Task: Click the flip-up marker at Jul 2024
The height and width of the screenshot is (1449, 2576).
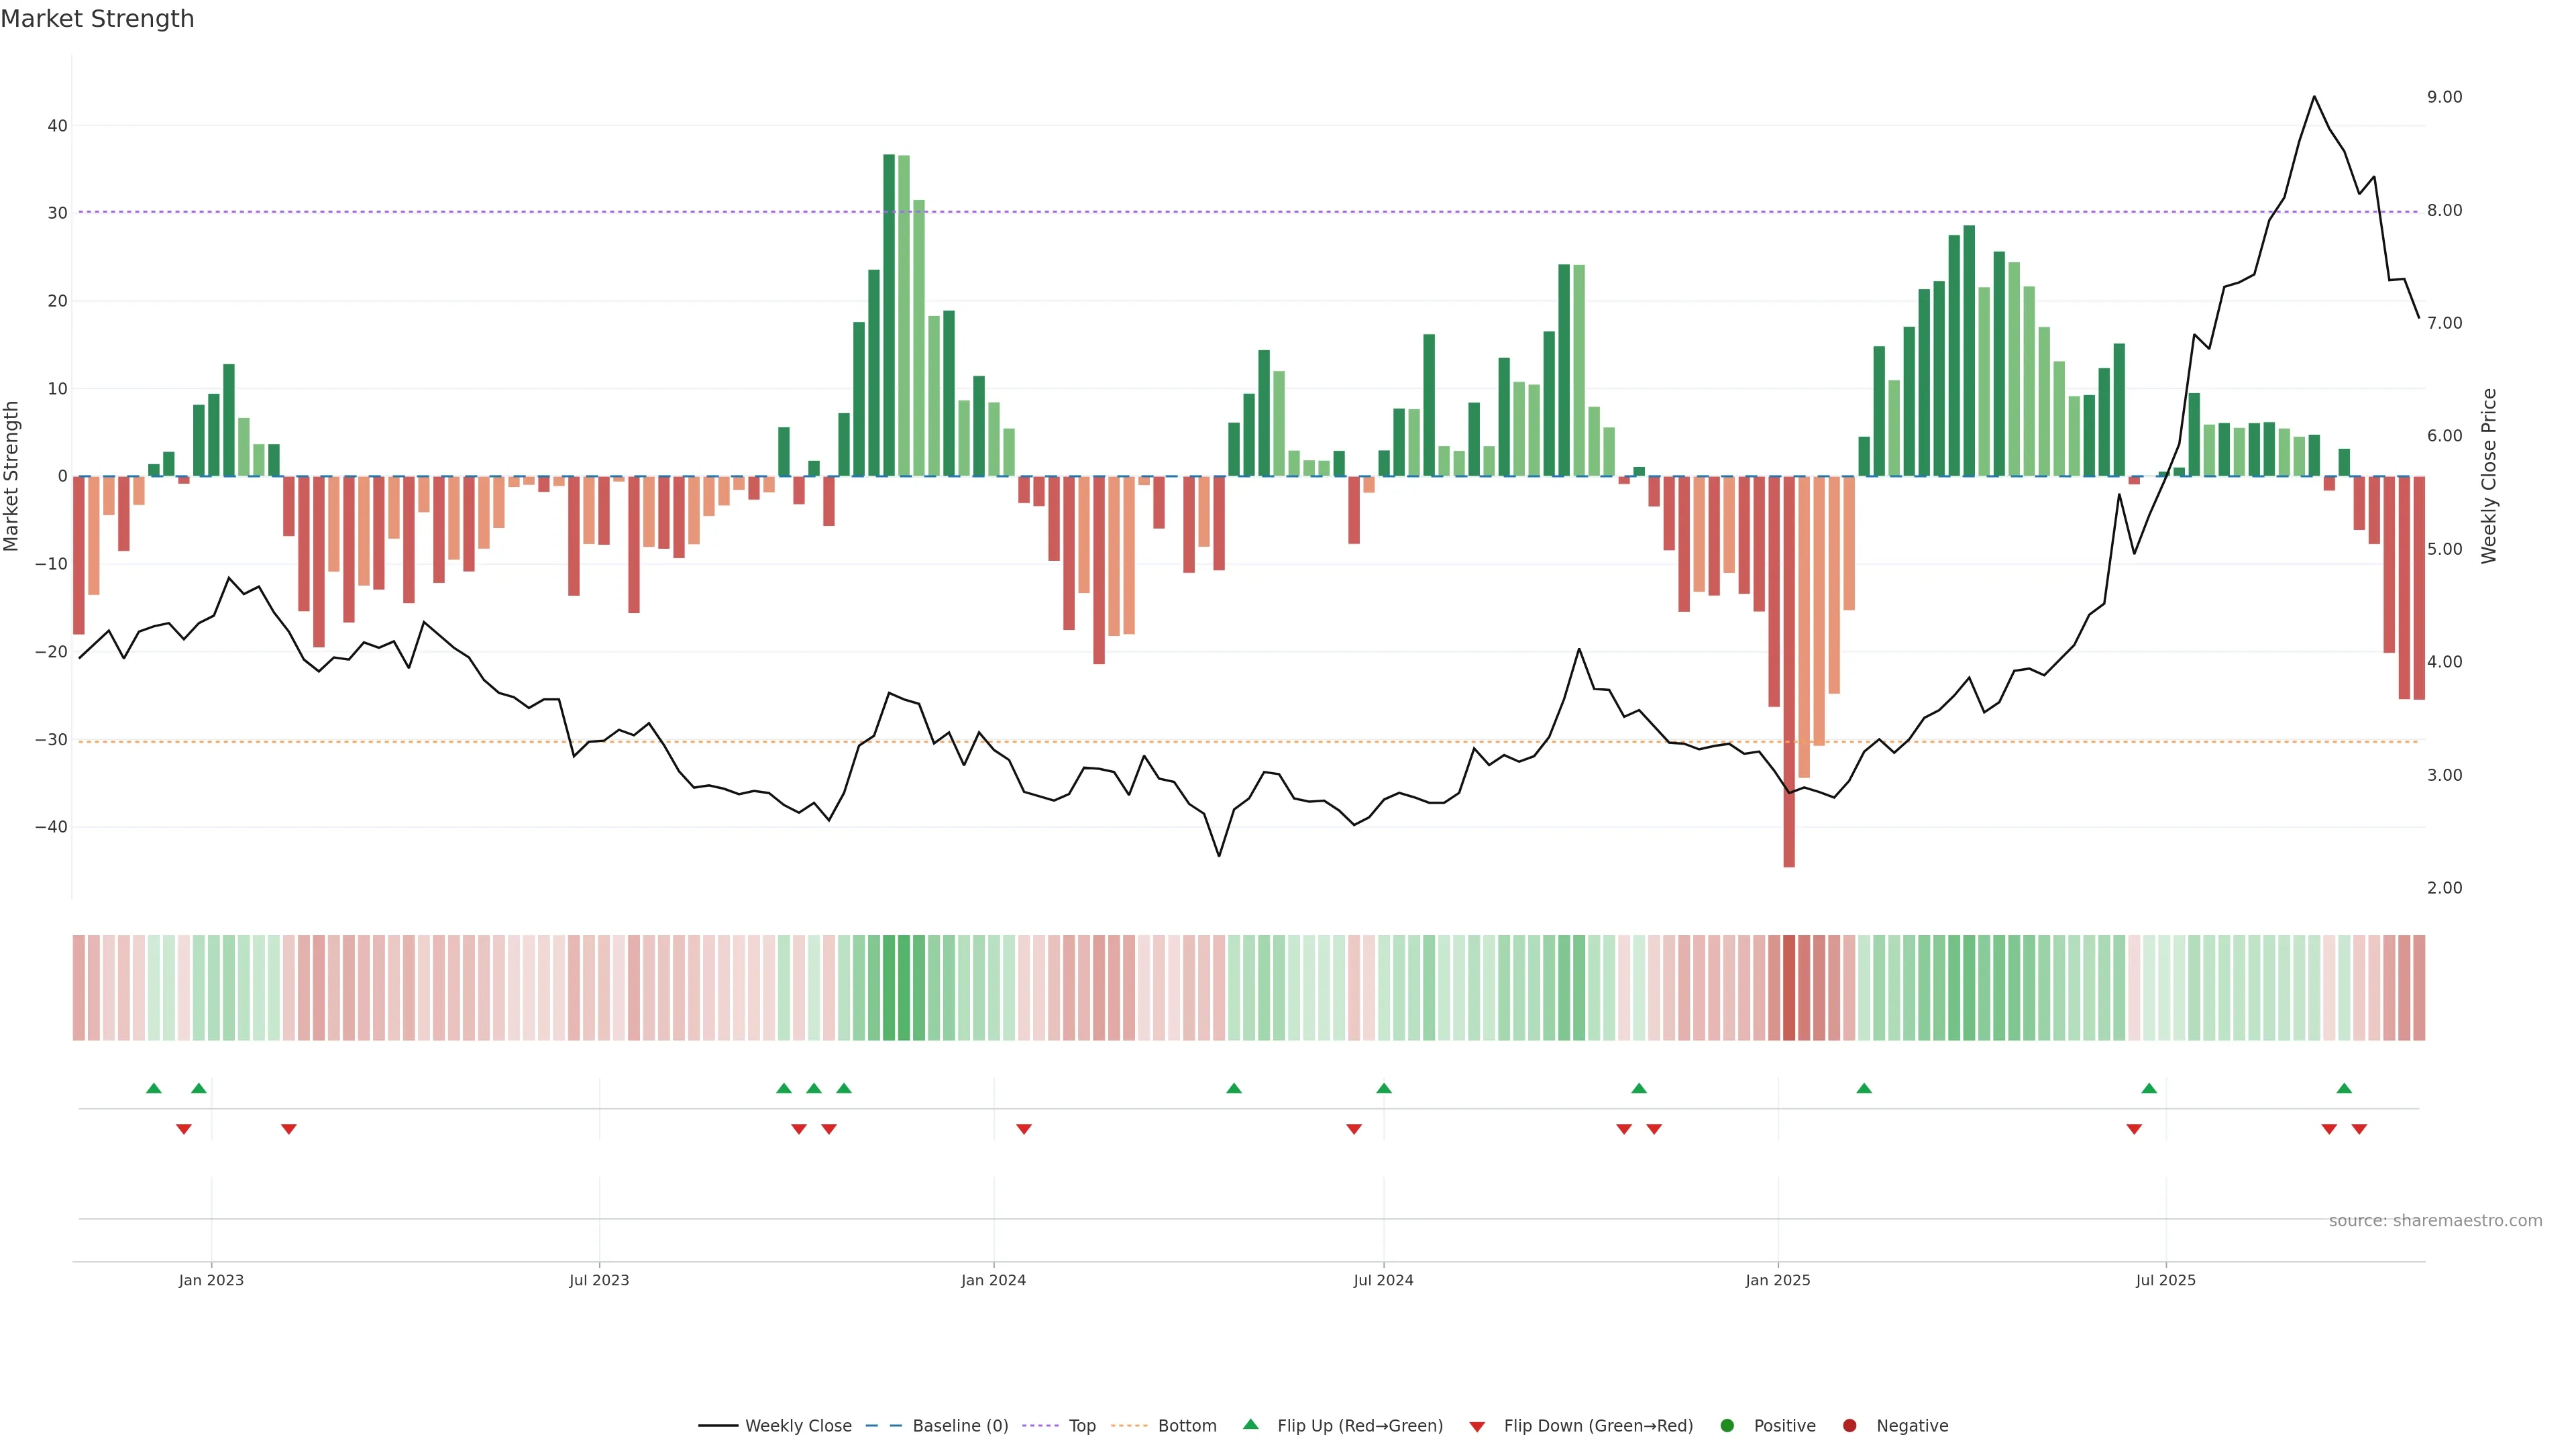Action: [1384, 1088]
